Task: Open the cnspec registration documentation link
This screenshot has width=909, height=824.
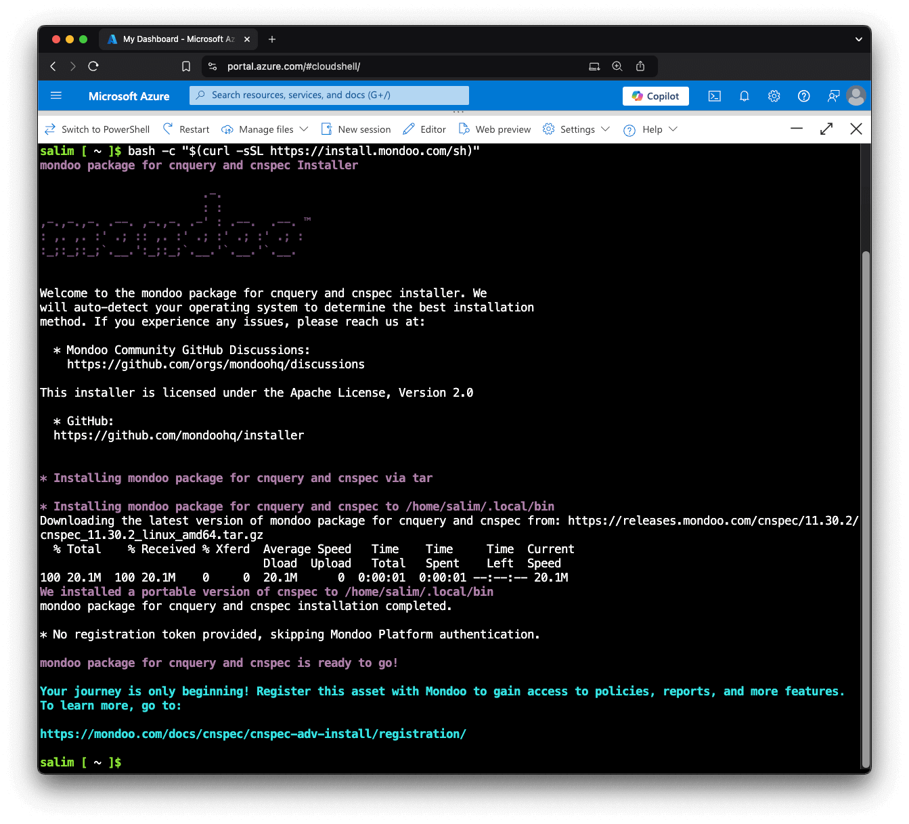Action: tap(252, 733)
